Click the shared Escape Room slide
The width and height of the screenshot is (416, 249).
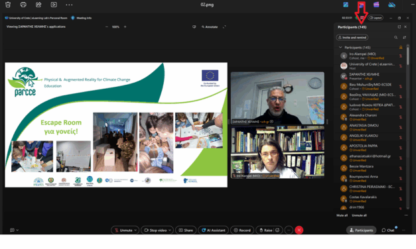pyautogui.click(x=116, y=124)
